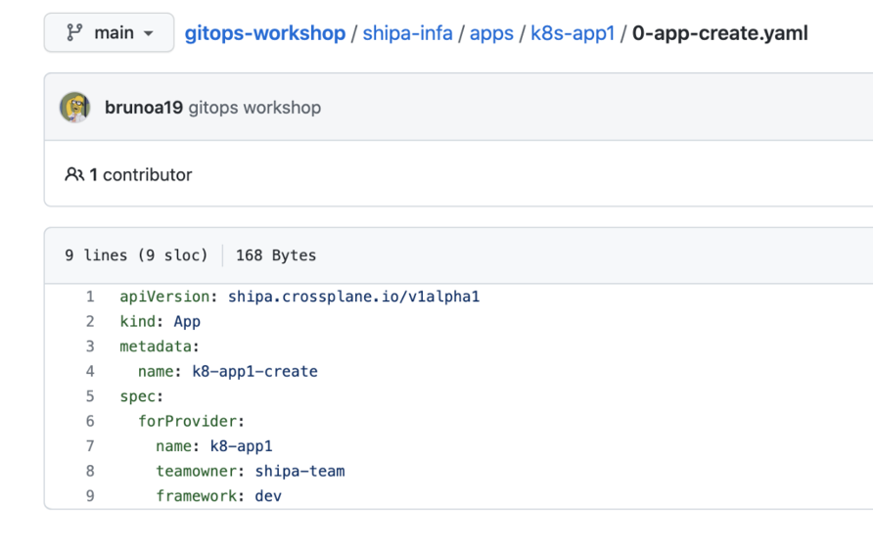Navigate to the apps folder breadcrumb

pyautogui.click(x=491, y=33)
